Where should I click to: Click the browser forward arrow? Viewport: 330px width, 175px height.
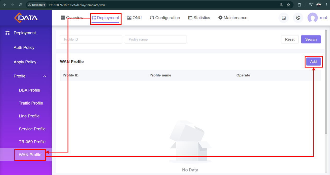[x=13, y=5]
